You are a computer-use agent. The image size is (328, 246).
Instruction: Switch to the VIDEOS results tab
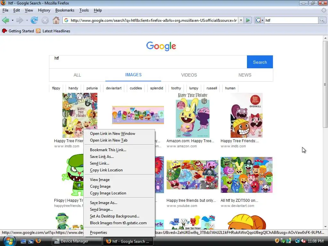point(189,75)
